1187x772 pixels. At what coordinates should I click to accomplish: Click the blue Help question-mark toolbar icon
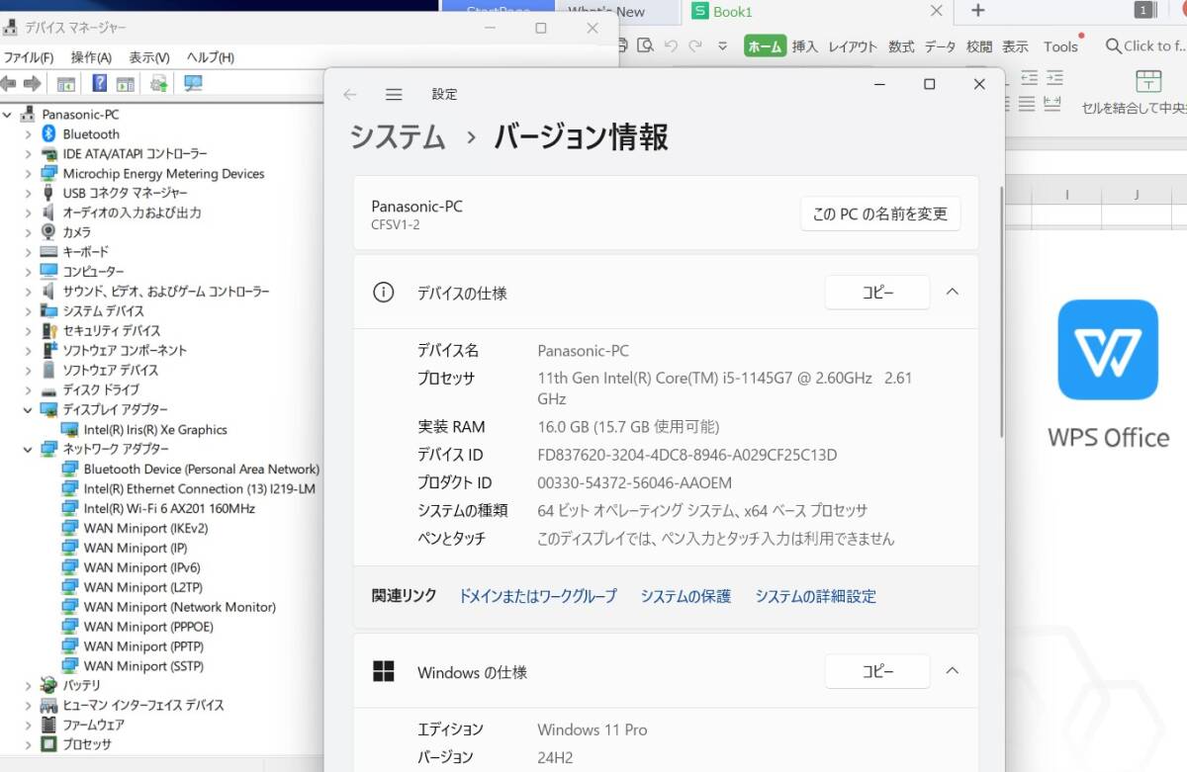pos(99,83)
